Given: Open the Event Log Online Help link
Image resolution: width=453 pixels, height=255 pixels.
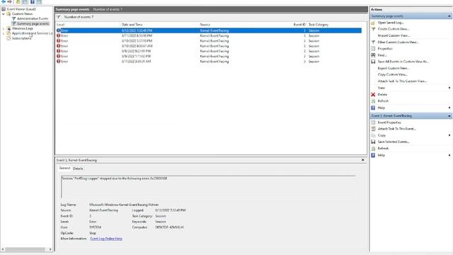Looking at the screenshot, I should [x=106, y=239].
